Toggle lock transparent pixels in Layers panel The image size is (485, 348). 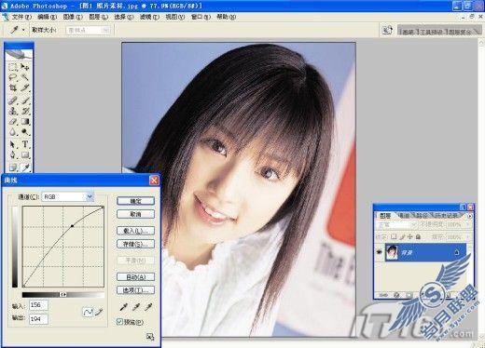[394, 236]
